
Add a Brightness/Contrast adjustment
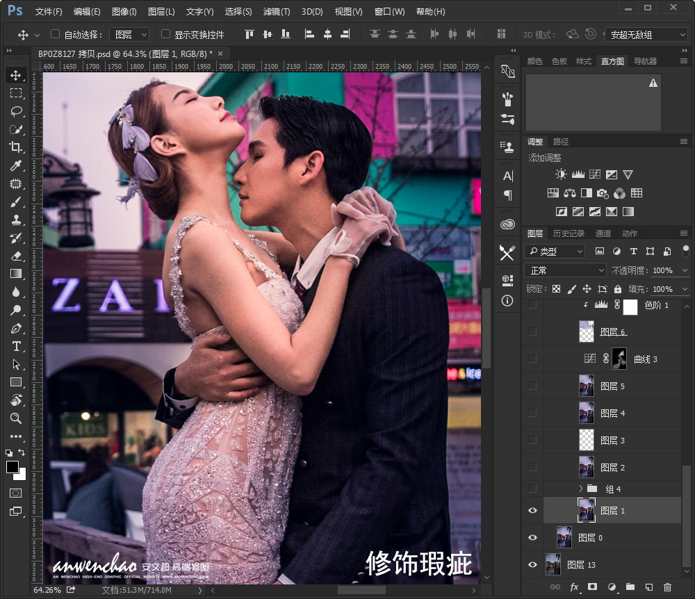[561, 174]
